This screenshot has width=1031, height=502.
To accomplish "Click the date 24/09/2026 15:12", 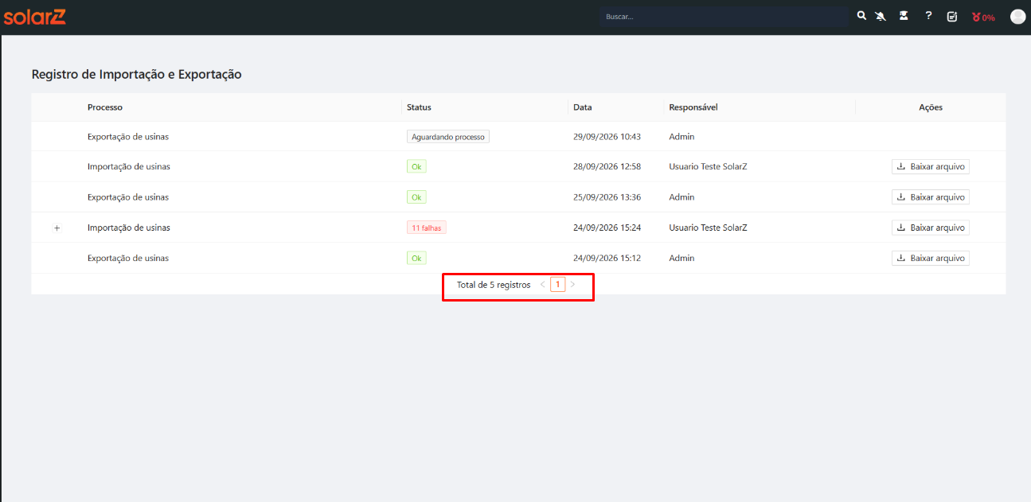I will 607,258.
